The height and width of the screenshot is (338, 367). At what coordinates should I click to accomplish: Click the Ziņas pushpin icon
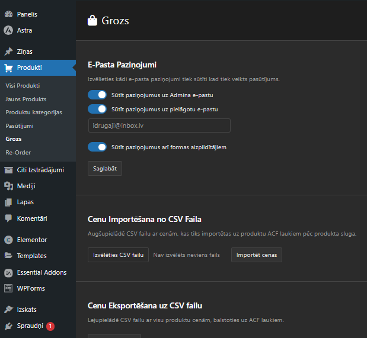point(9,51)
